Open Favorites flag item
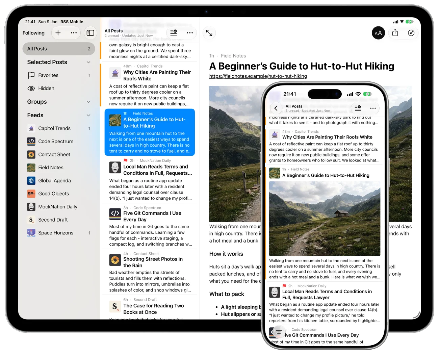 click(x=59, y=75)
